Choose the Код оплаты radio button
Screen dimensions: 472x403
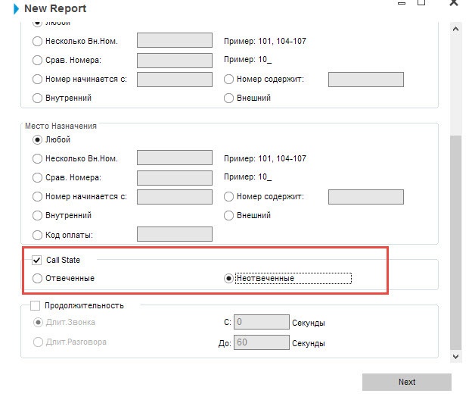[x=38, y=235]
